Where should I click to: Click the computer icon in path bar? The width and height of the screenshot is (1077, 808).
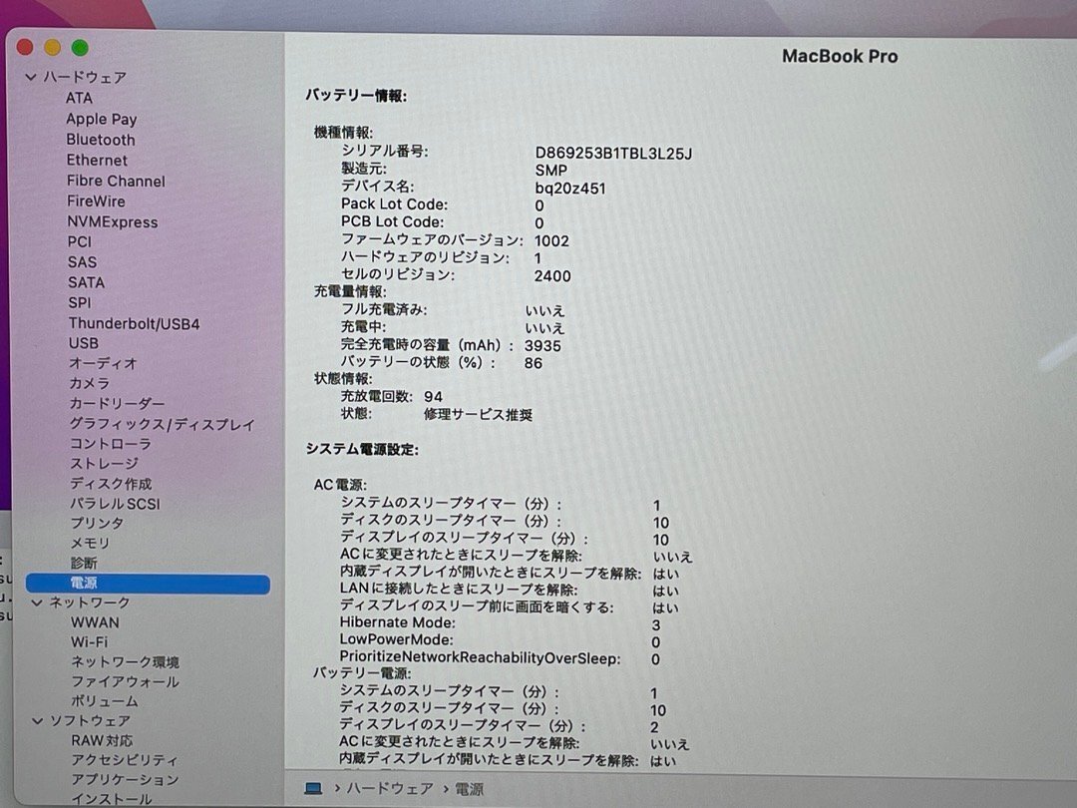[313, 789]
